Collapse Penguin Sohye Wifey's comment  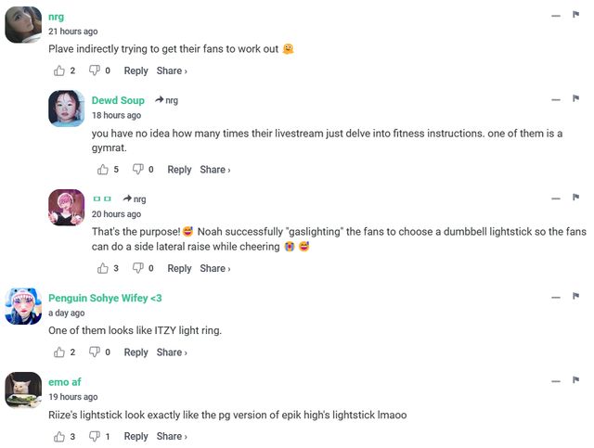555,297
